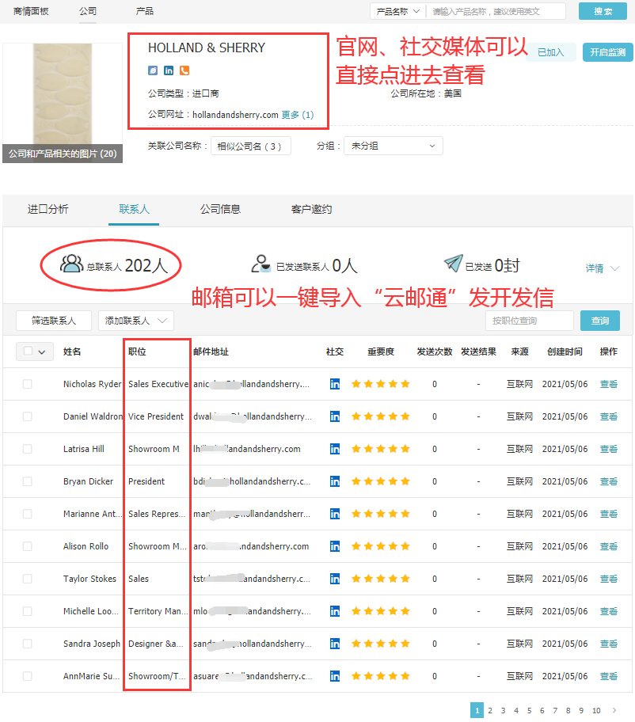
Task: Open the phone contact icon near company name
Action: click(184, 70)
